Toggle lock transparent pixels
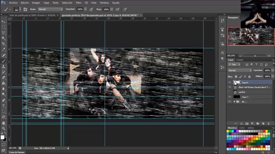Viewport: 275px width, 154px height. click(x=236, y=77)
